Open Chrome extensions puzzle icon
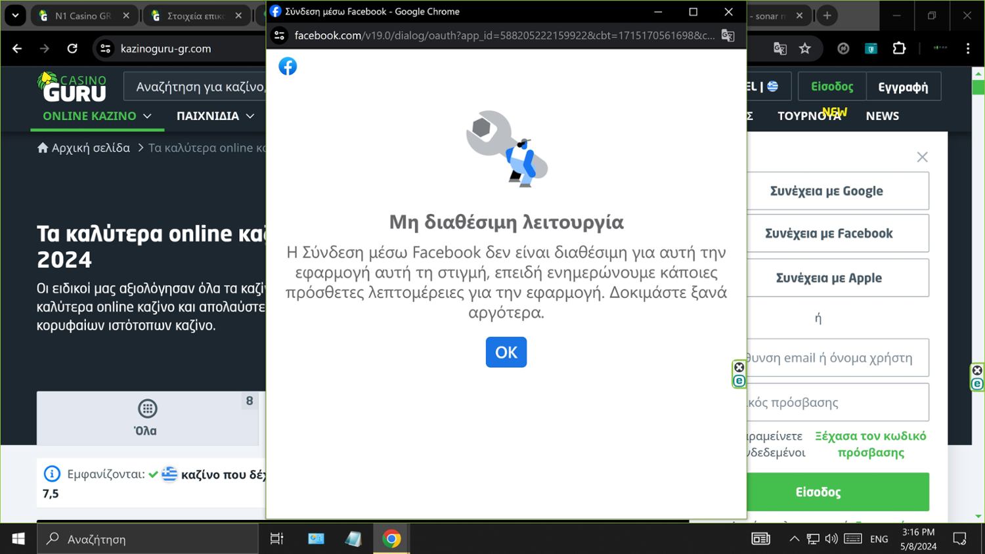Screen dimensions: 985x554 pyautogui.click(x=899, y=49)
